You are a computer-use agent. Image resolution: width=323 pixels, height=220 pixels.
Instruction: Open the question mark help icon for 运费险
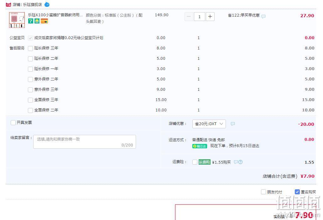tap(240, 162)
